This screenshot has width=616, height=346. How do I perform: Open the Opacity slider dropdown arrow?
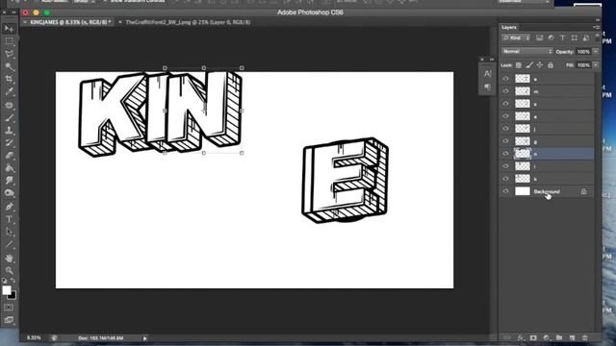pyautogui.click(x=596, y=51)
